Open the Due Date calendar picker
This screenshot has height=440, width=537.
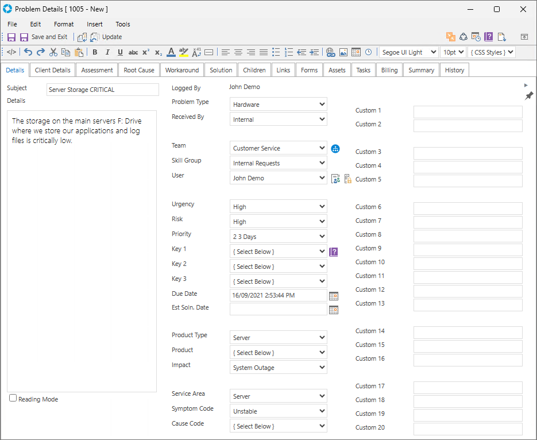333,296
